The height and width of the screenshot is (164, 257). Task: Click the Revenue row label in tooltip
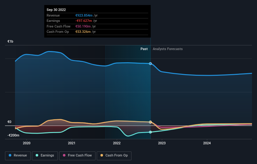pyautogui.click(x=53, y=15)
